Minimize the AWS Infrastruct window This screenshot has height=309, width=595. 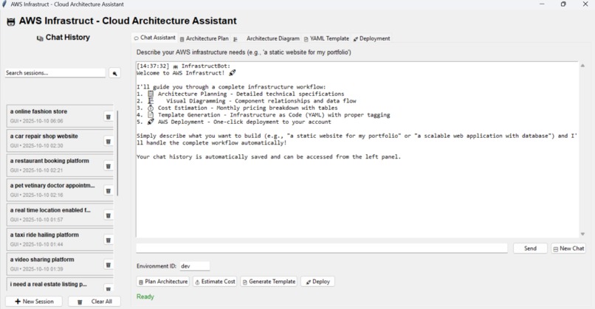[x=542, y=4]
